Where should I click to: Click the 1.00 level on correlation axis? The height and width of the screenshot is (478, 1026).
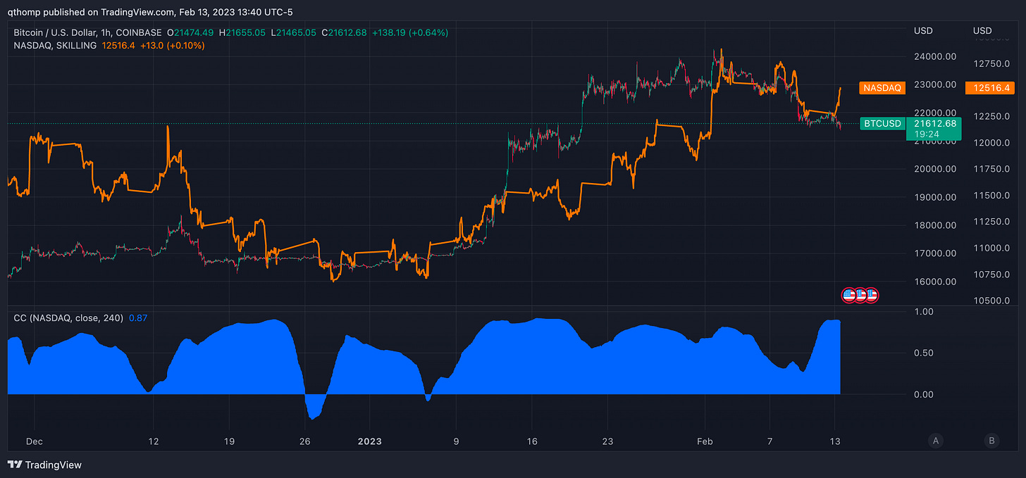pyautogui.click(x=923, y=311)
